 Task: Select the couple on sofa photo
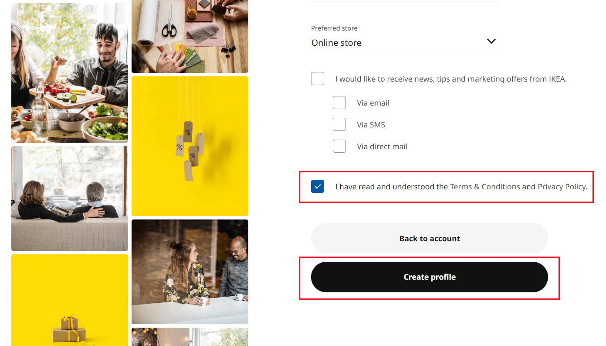pyautogui.click(x=69, y=198)
